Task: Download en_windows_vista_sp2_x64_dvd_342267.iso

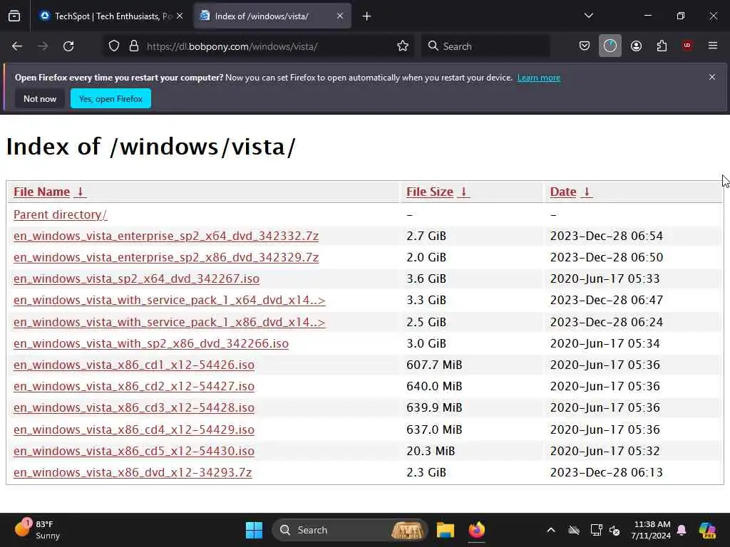Action: 136,278
